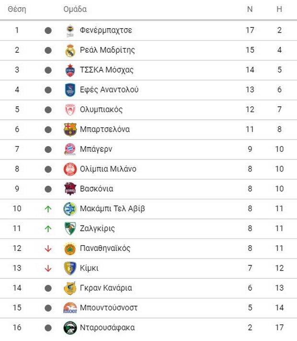297x341 pixels.
Task: Open the Ολυμπιακός team link
Action: [101, 109]
